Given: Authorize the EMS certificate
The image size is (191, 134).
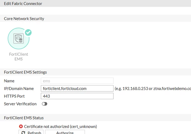Looking at the screenshot, I should click(65, 132).
